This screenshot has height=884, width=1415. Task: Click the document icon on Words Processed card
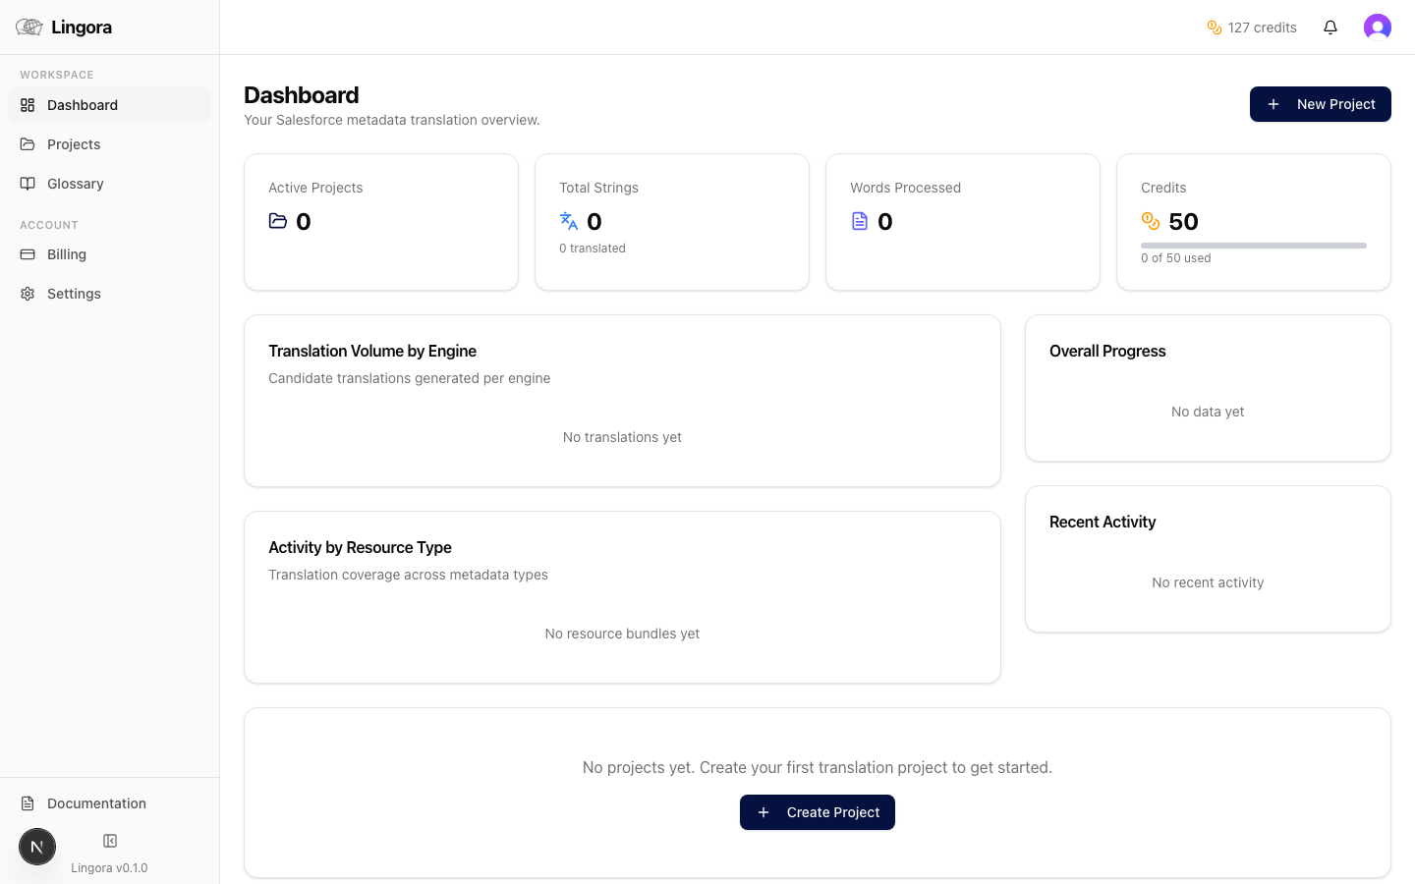pyautogui.click(x=860, y=221)
